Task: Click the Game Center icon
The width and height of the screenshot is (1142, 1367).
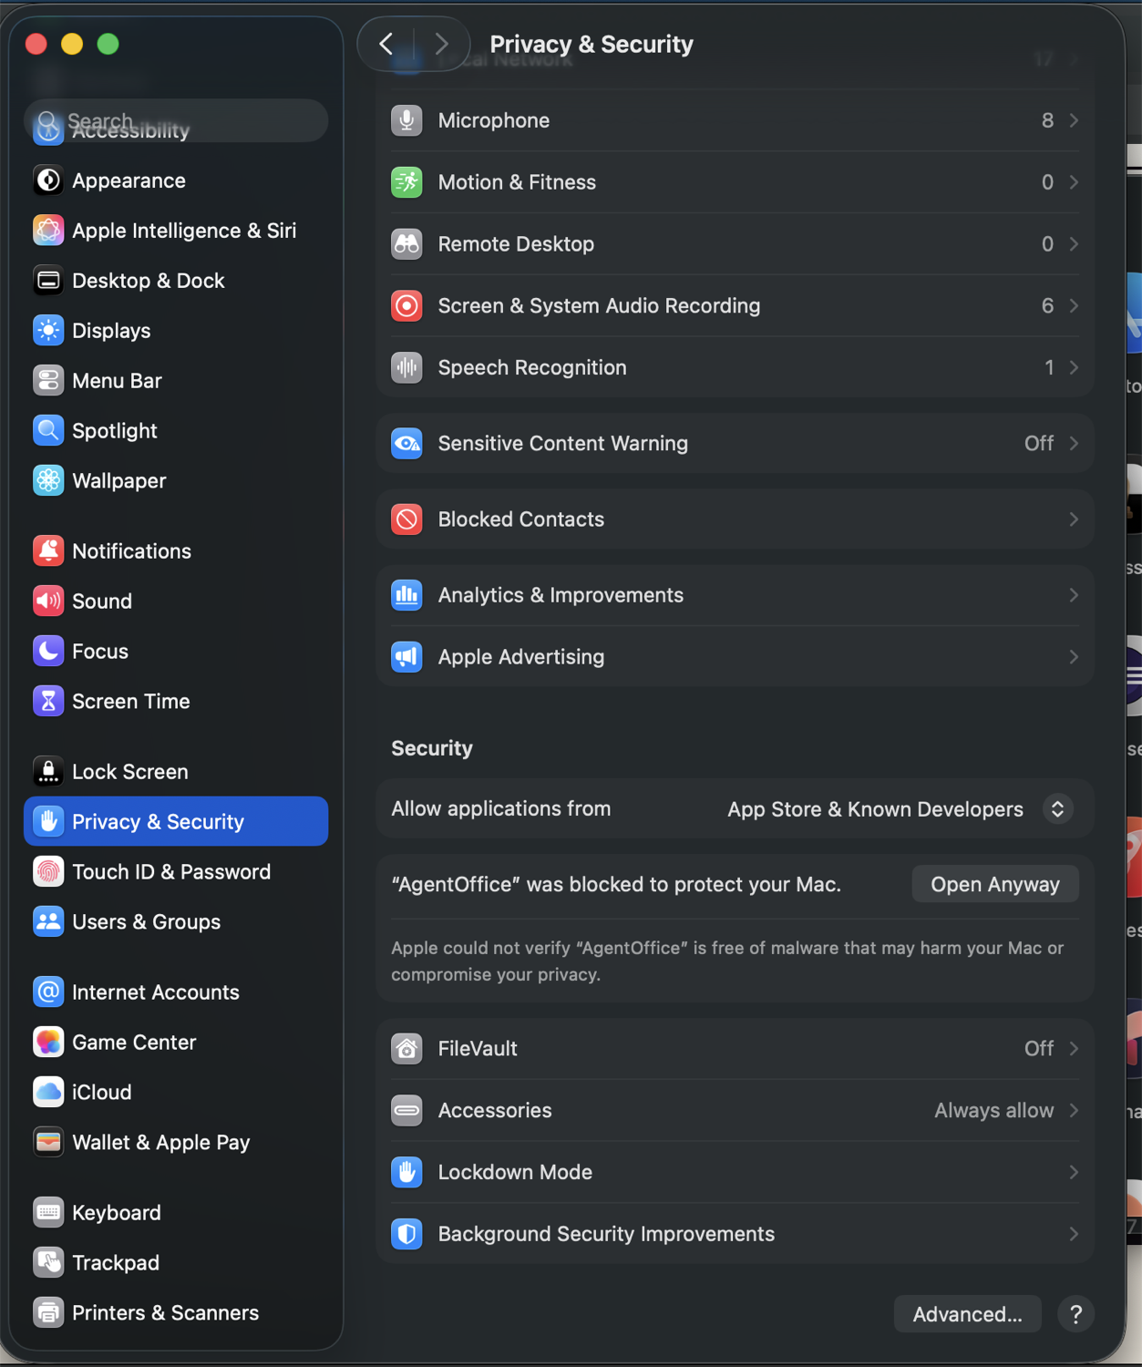Action: tap(48, 1043)
